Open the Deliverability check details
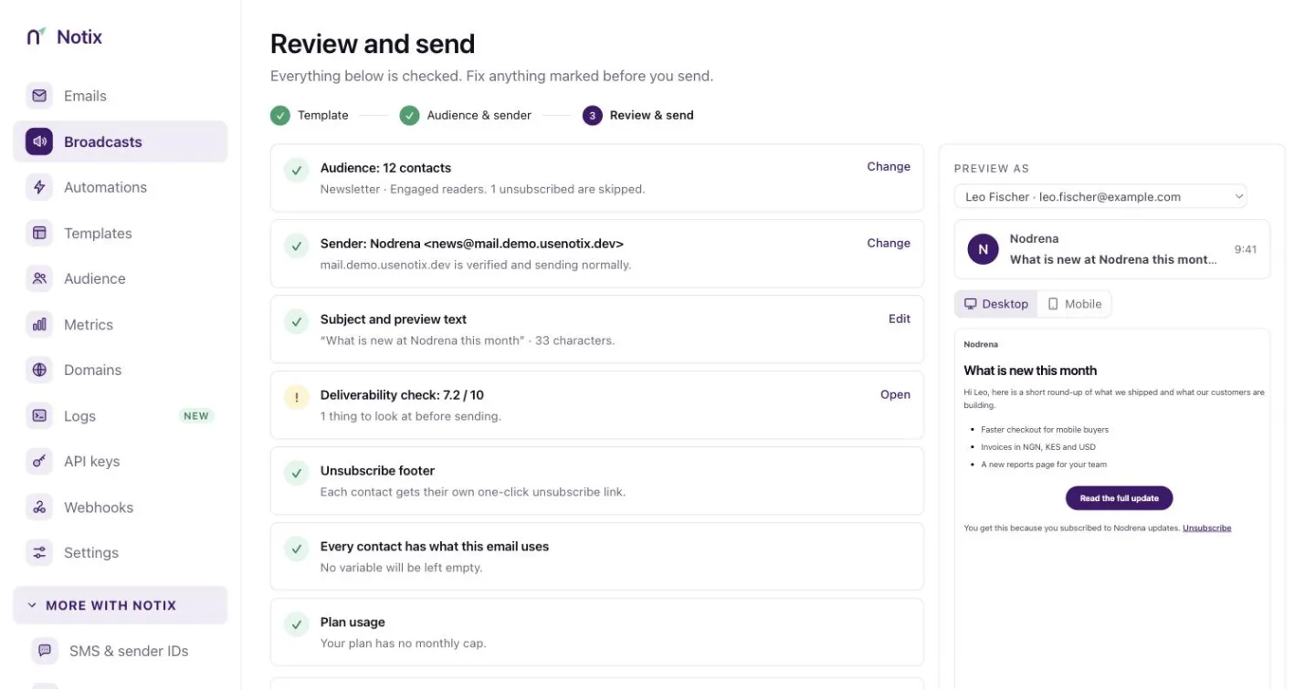The image size is (1315, 690). tap(895, 394)
